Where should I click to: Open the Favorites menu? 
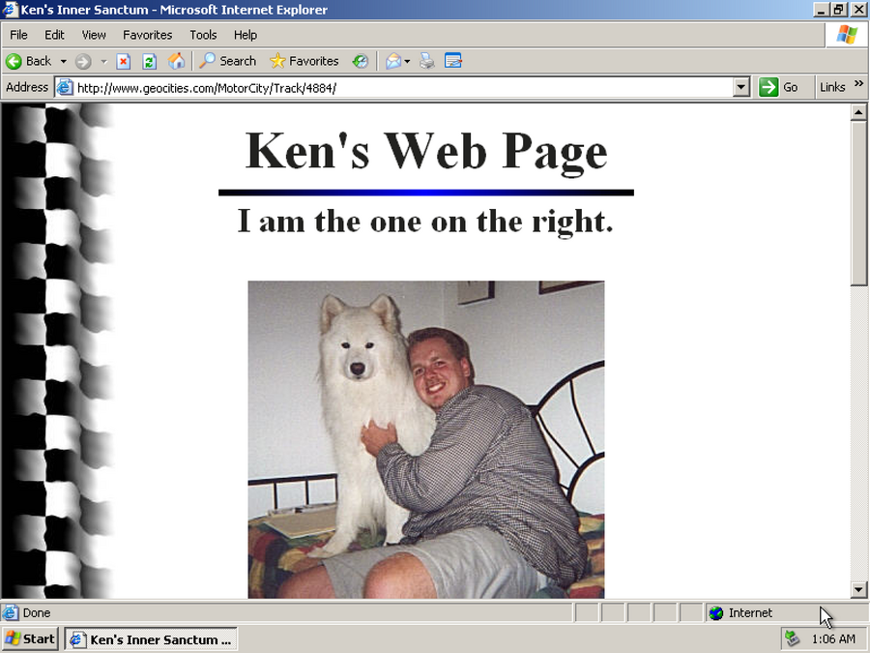[148, 35]
